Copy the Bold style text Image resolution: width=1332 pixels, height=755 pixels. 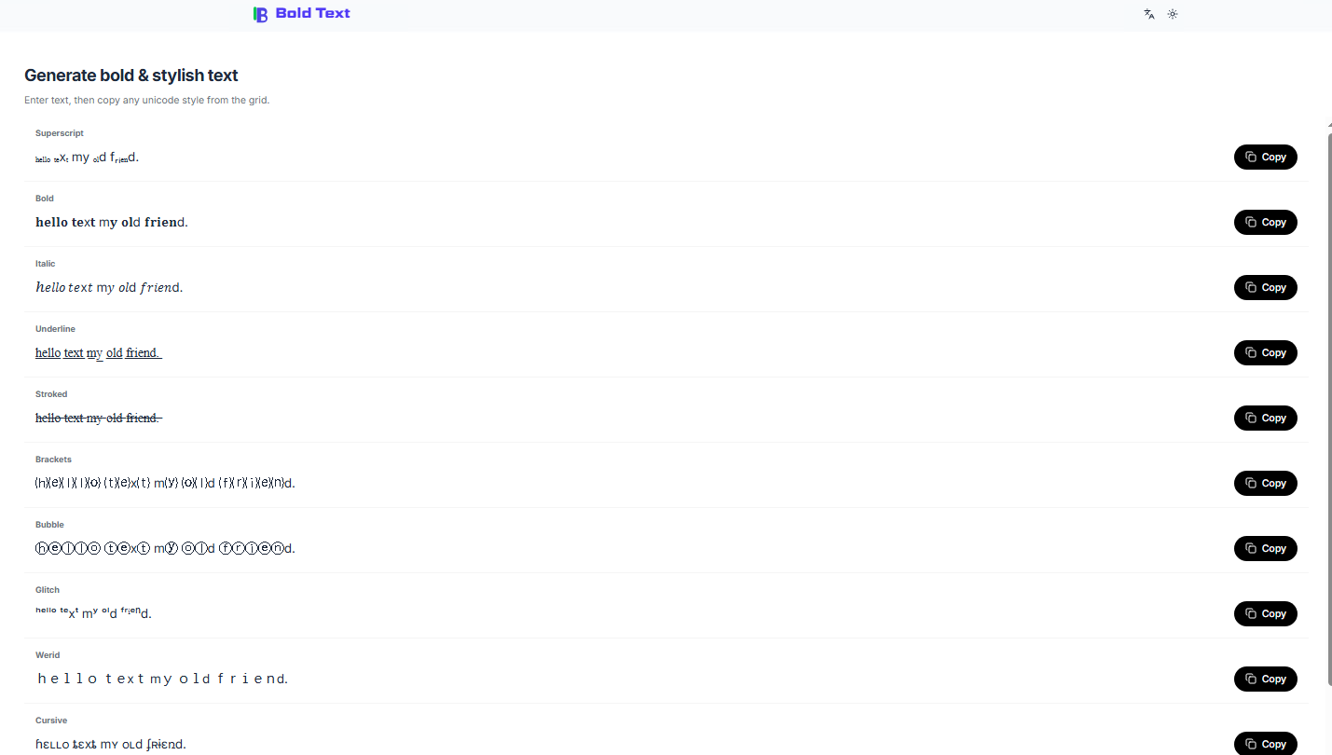point(1265,223)
